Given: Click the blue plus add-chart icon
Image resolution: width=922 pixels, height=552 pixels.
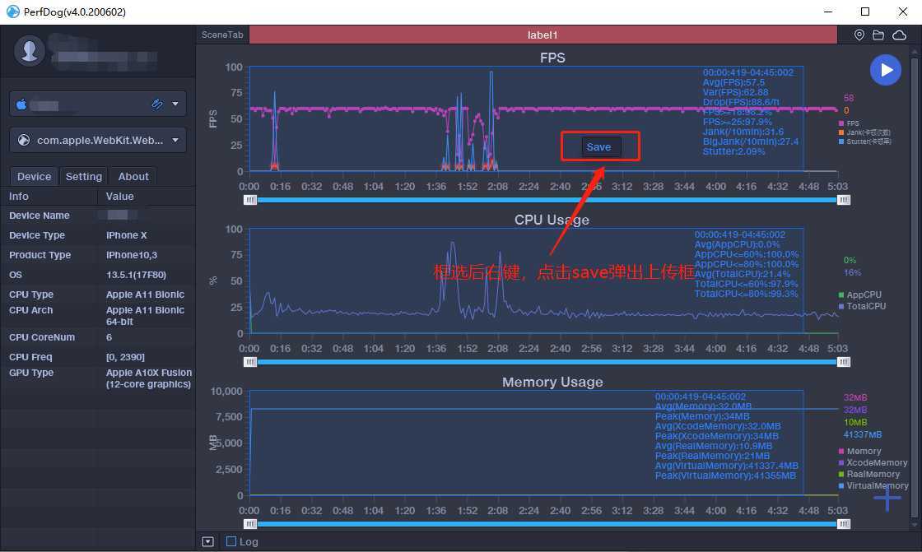Looking at the screenshot, I should (887, 499).
